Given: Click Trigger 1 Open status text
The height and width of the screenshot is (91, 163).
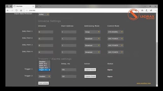Looking at the screenshot, I should (110, 70).
